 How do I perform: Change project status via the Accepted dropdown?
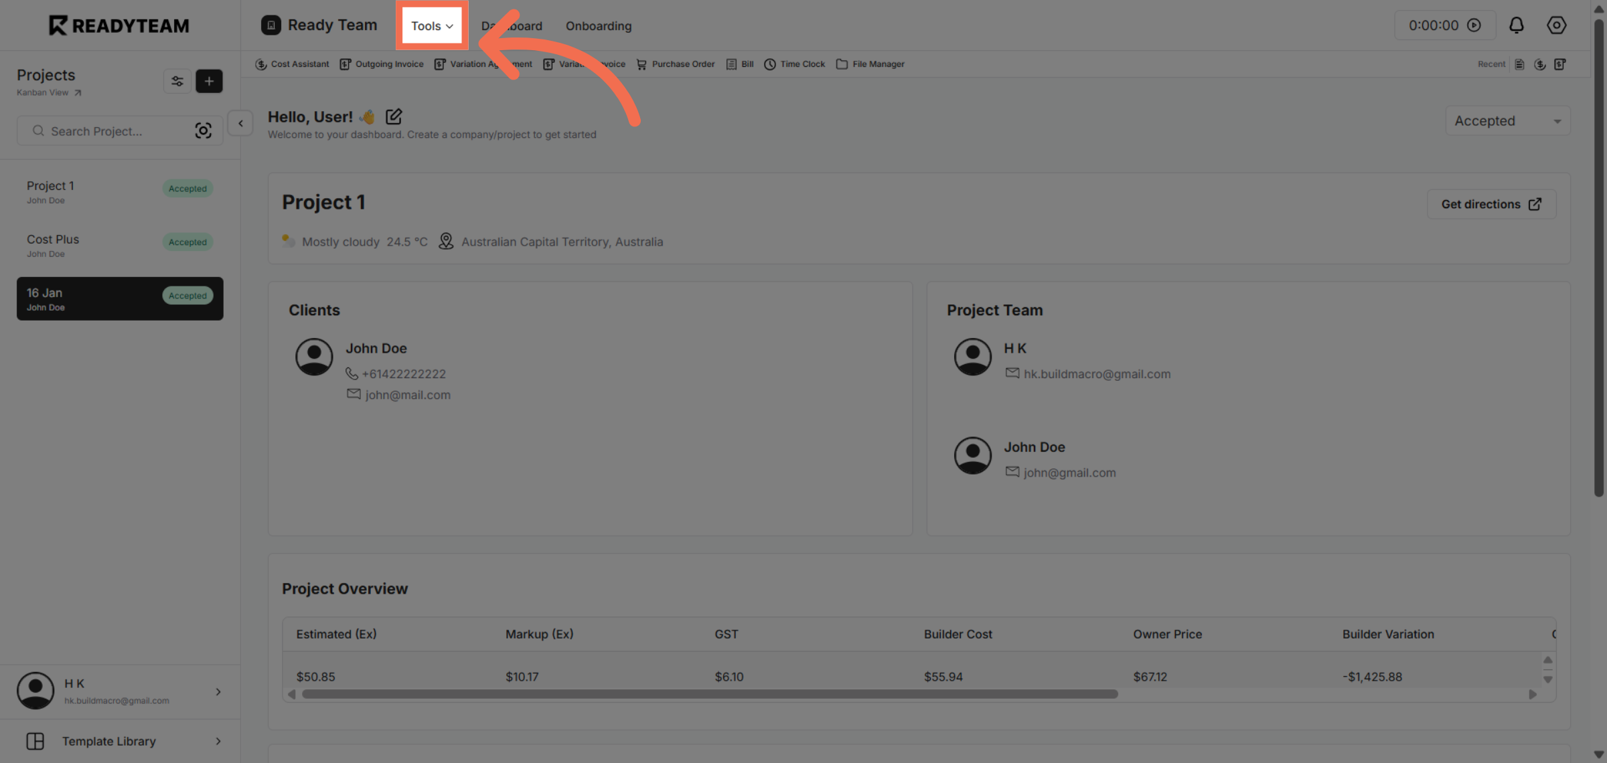point(1507,120)
